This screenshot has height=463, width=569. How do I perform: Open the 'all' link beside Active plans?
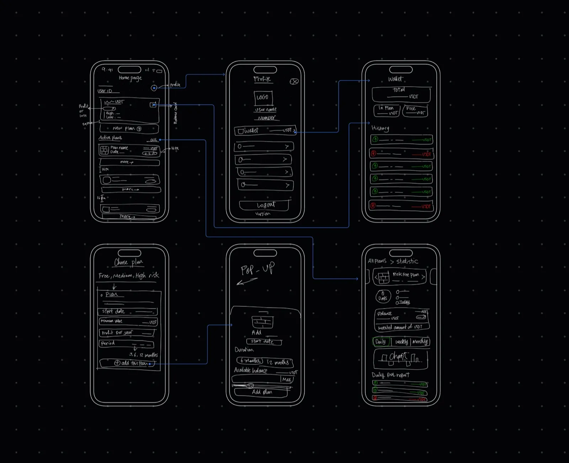[154, 140]
